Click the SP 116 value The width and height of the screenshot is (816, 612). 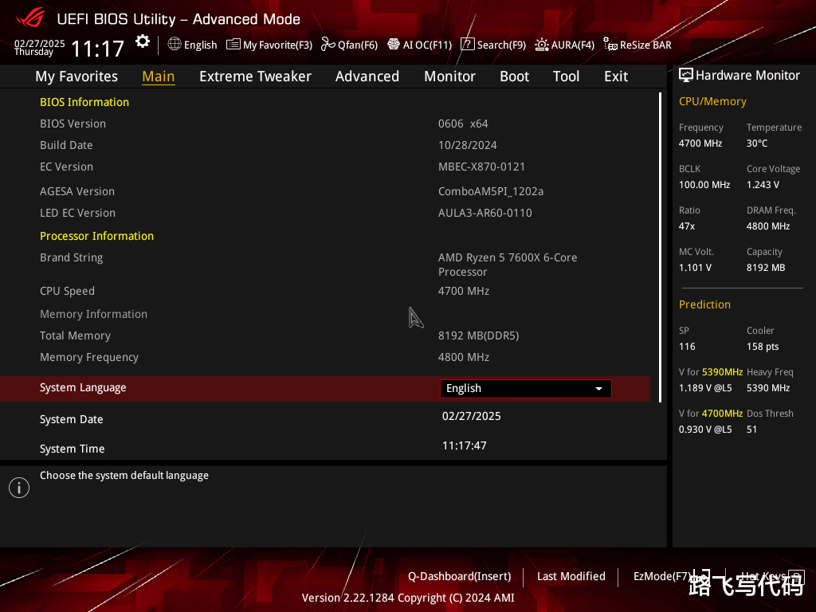(687, 346)
